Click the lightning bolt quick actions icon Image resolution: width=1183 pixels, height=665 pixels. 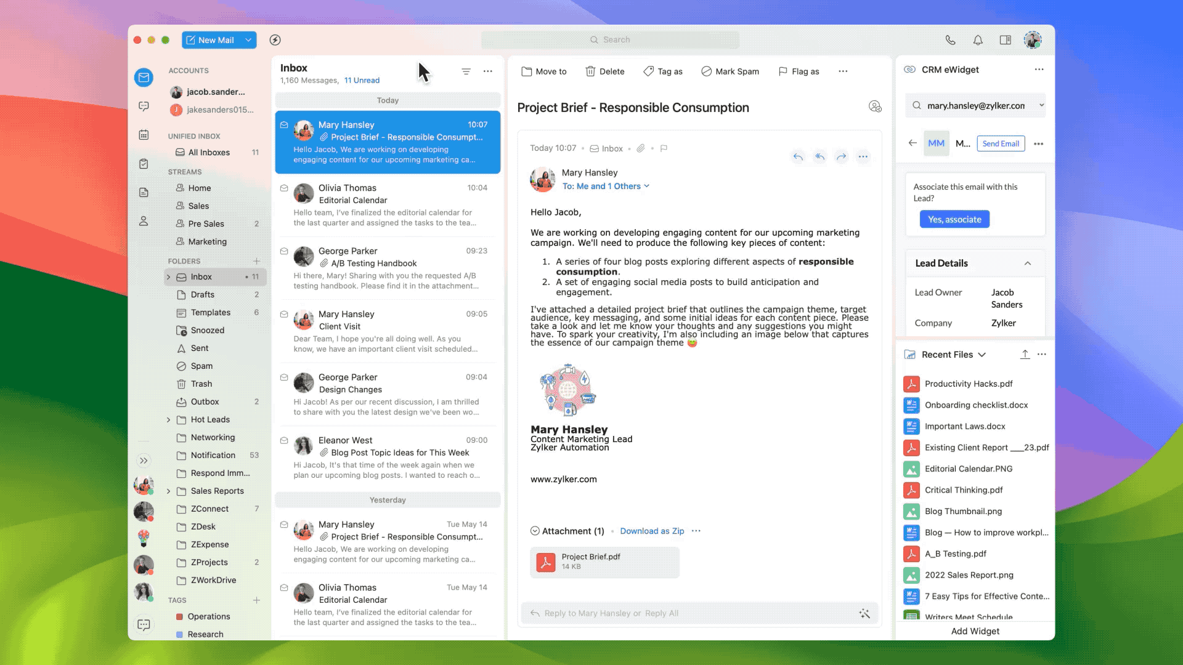(x=275, y=40)
